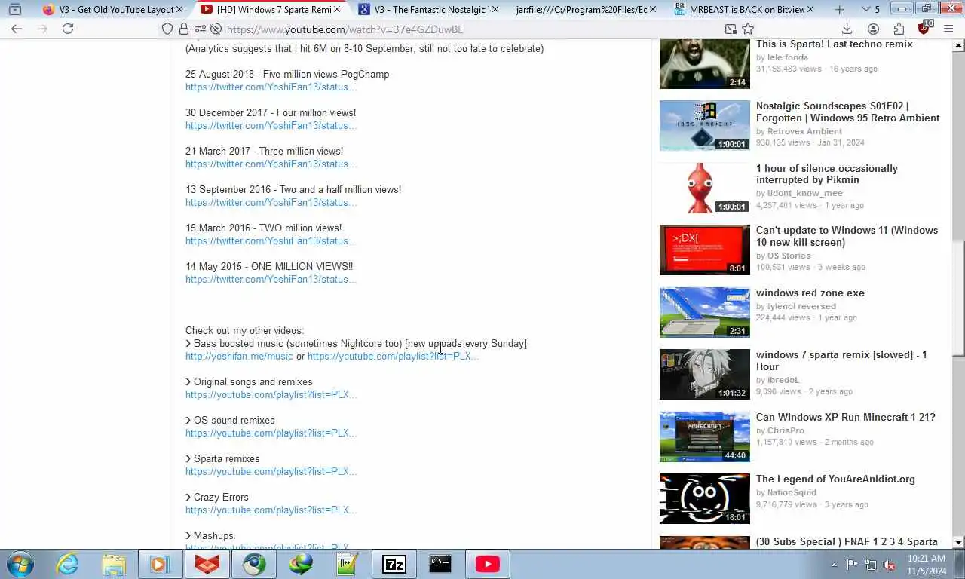Open The Legend of YouAreAnIdiot.org video title
Screen dimensions: 965x579
point(835,479)
